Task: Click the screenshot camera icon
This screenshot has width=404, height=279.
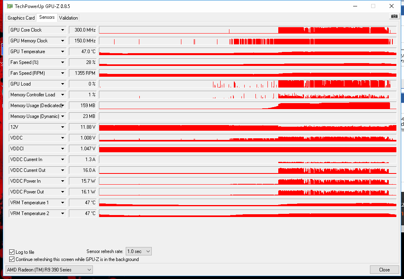Action: (394, 16)
